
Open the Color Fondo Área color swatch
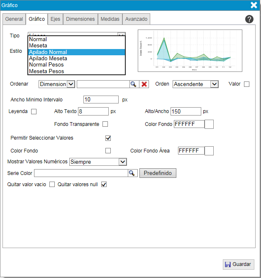210,151
